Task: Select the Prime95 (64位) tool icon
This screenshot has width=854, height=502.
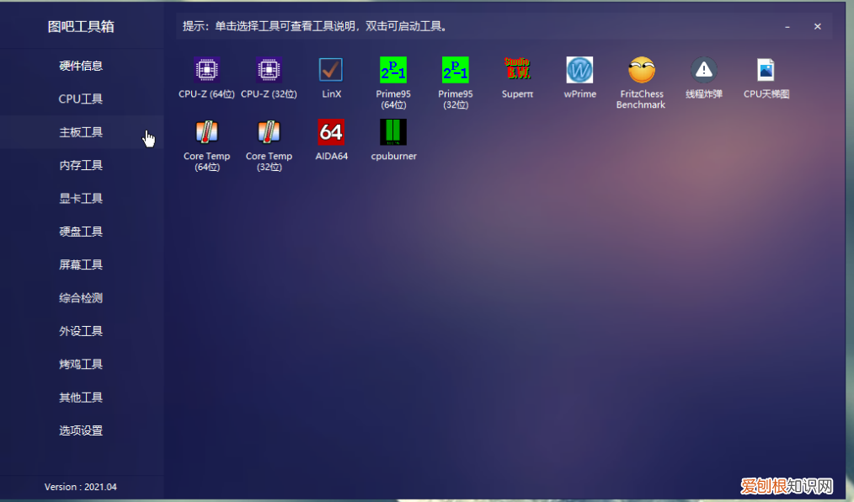Action: [x=393, y=70]
